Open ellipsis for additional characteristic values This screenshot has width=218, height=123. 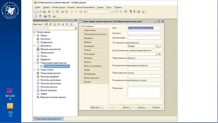click(157, 54)
